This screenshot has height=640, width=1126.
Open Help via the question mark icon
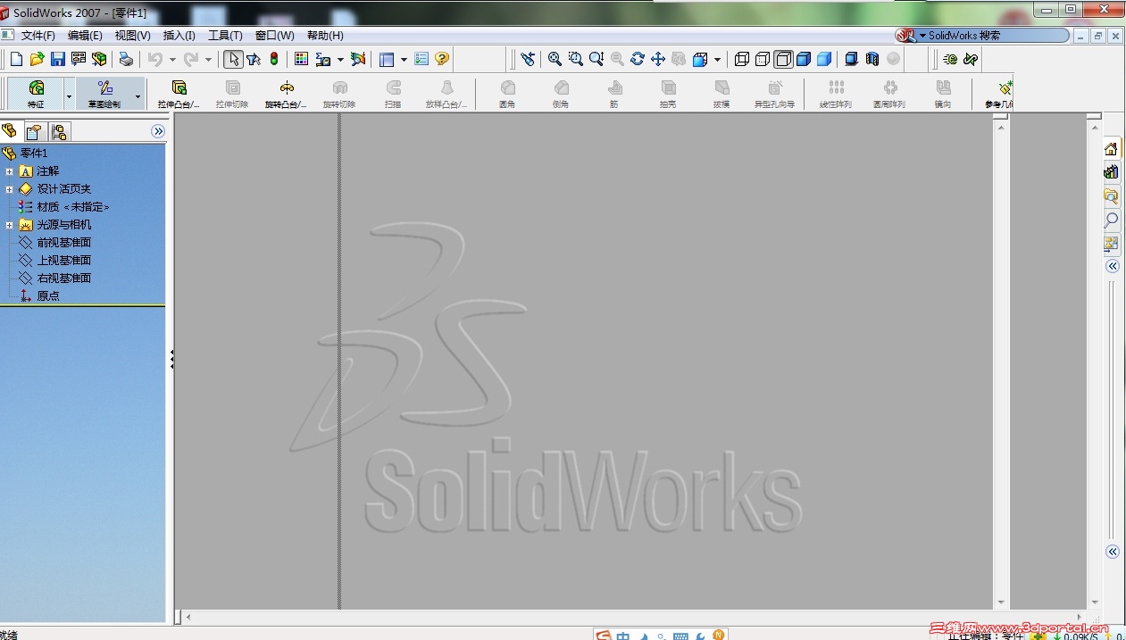point(442,59)
